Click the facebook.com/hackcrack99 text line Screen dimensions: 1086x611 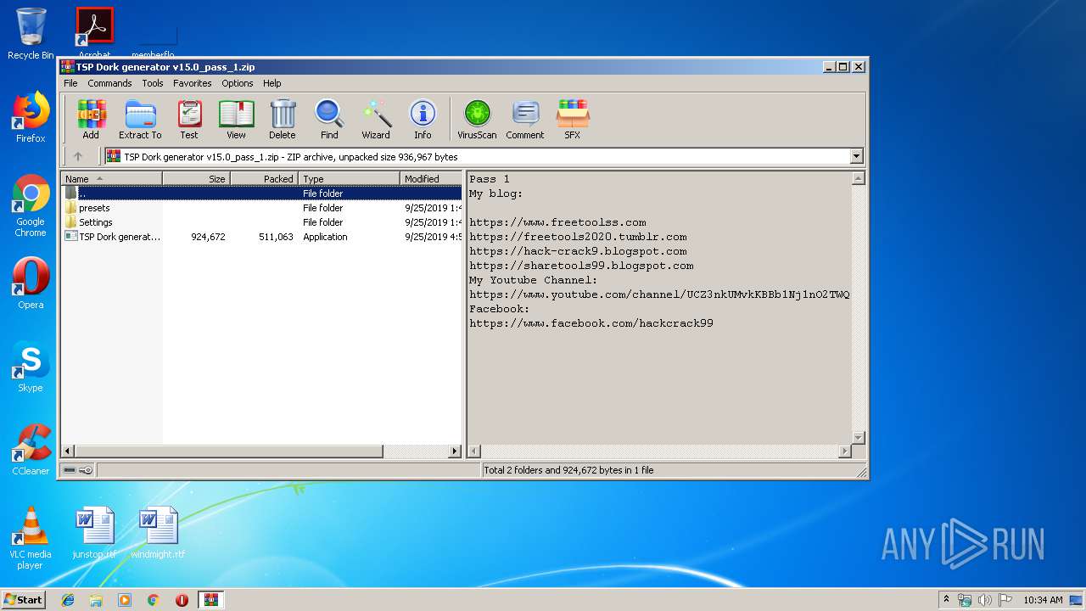[x=591, y=323]
